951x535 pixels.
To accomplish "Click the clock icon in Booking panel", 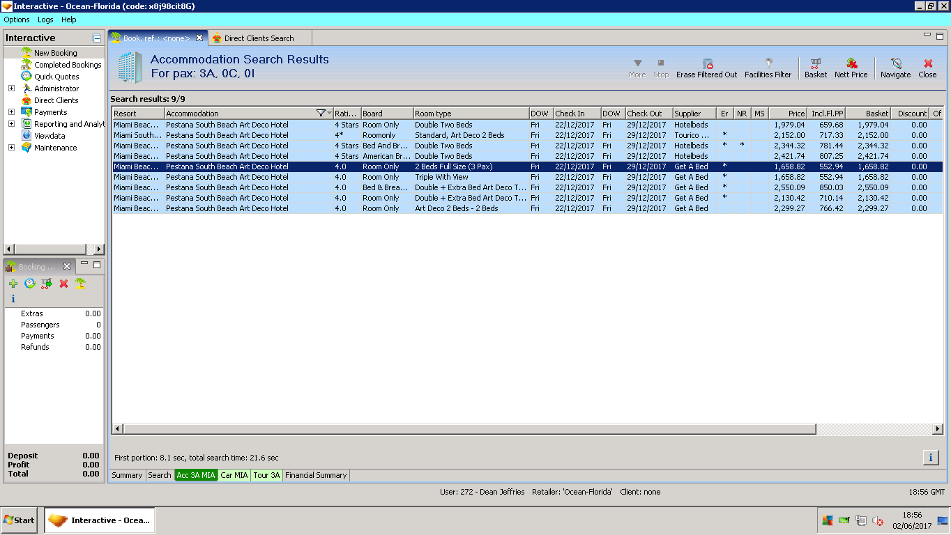I will [x=30, y=284].
